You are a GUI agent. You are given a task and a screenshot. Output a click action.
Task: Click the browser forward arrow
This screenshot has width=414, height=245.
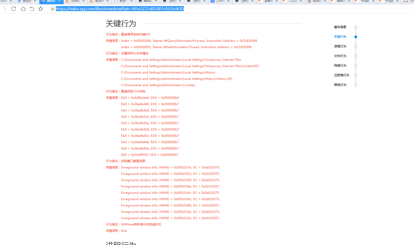pyautogui.click(x=5, y=9)
